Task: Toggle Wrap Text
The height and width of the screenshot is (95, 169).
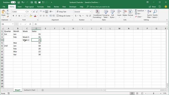Action: coord(61,12)
